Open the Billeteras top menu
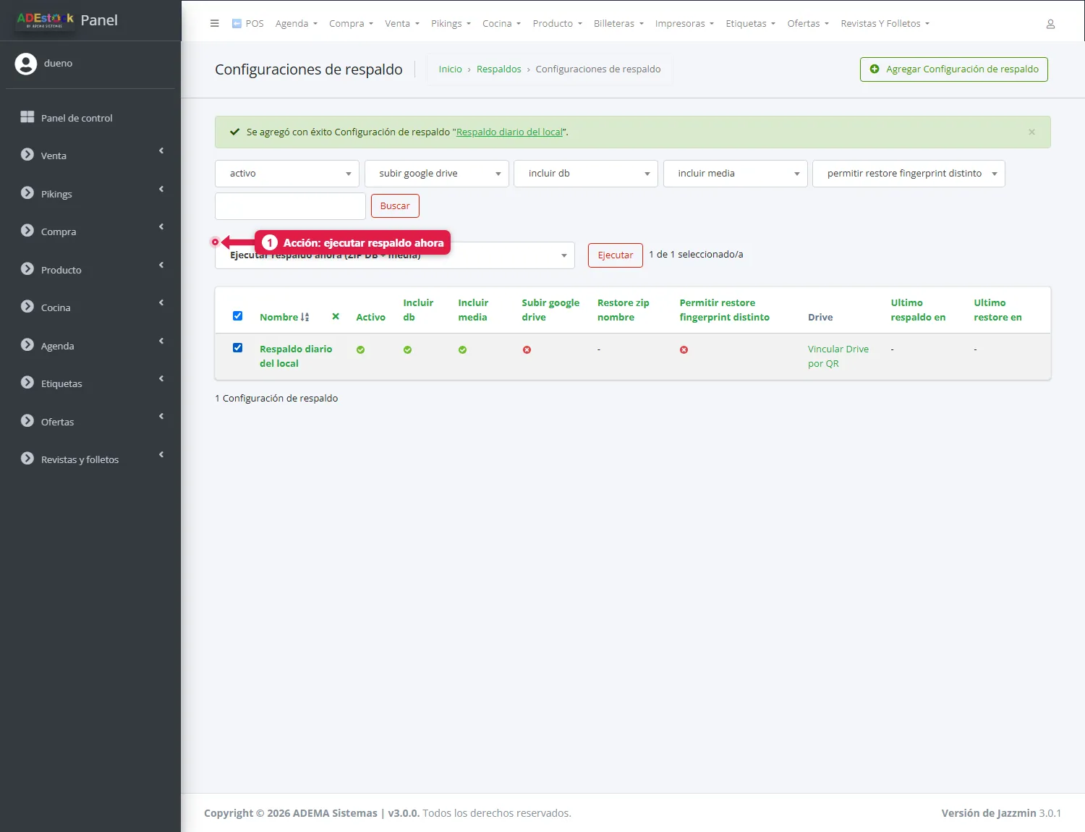Viewport: 1085px width, 832px height. click(618, 23)
